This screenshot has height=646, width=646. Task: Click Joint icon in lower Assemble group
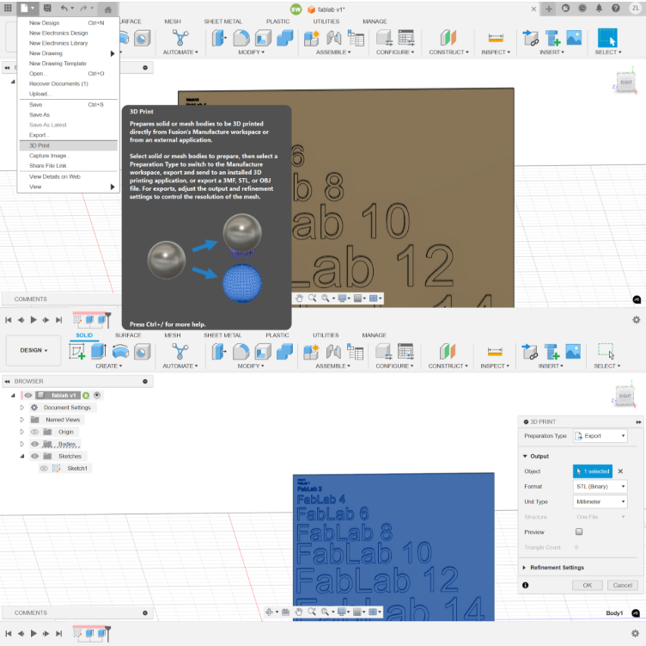coord(333,352)
